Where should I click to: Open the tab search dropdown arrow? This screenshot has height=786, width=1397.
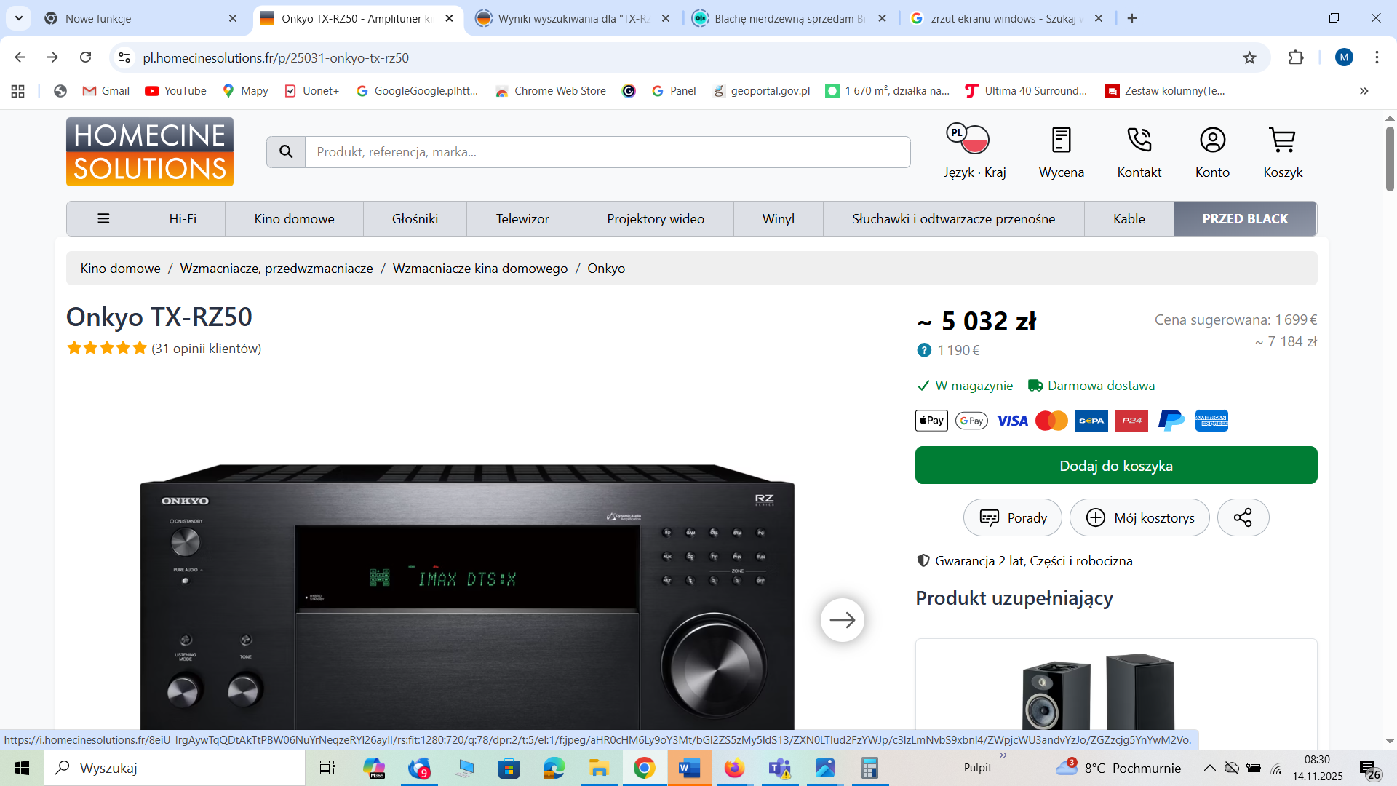(18, 18)
